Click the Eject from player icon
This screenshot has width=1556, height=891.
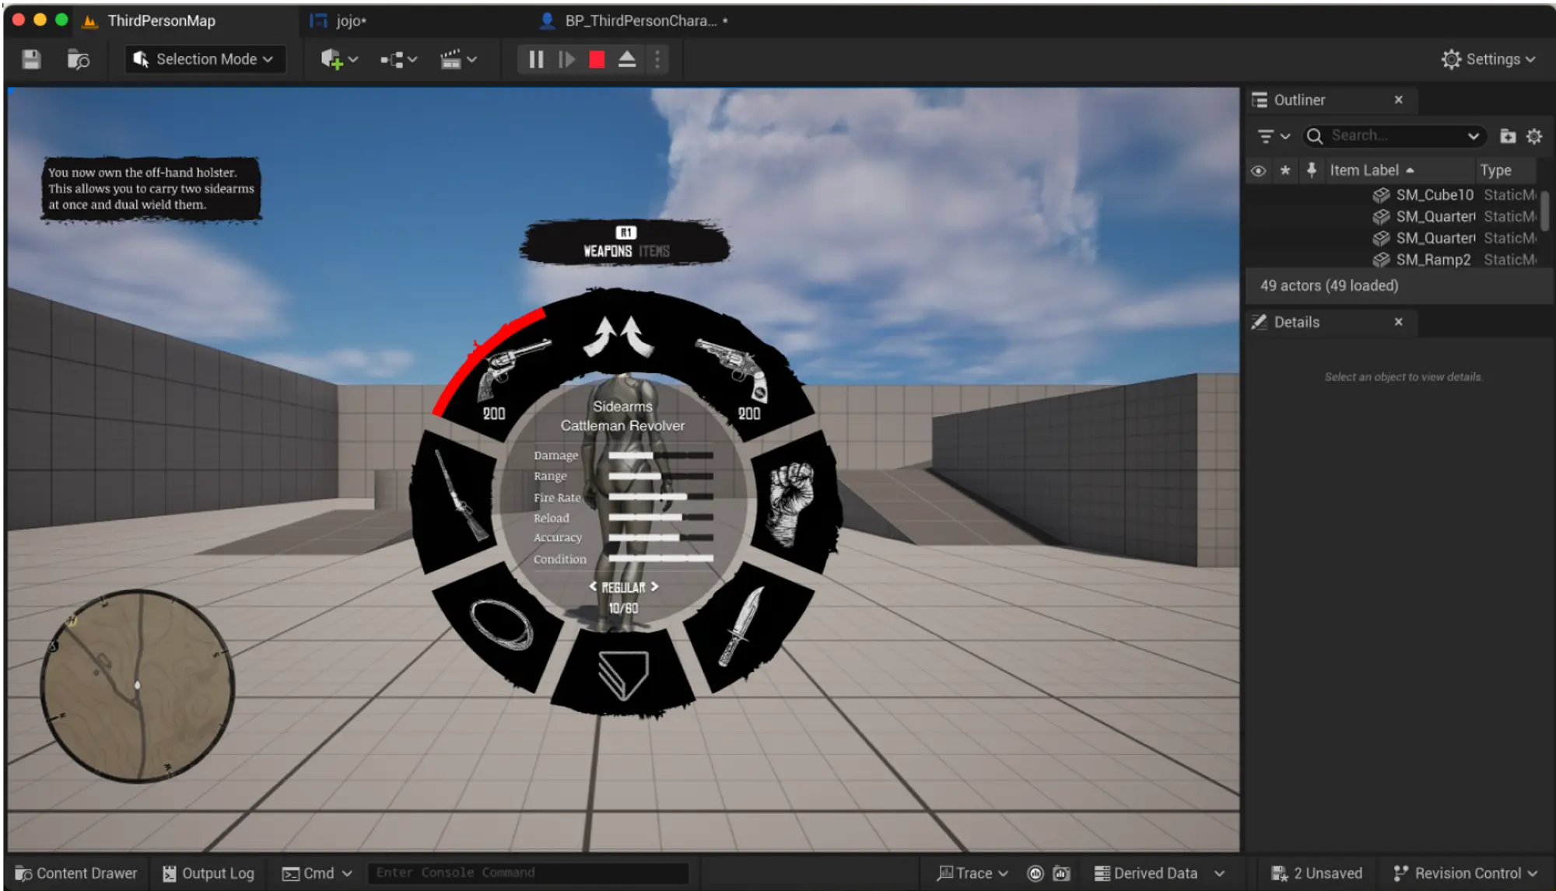click(627, 59)
